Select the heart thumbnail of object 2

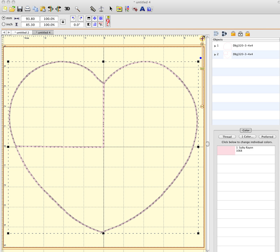point(227,55)
